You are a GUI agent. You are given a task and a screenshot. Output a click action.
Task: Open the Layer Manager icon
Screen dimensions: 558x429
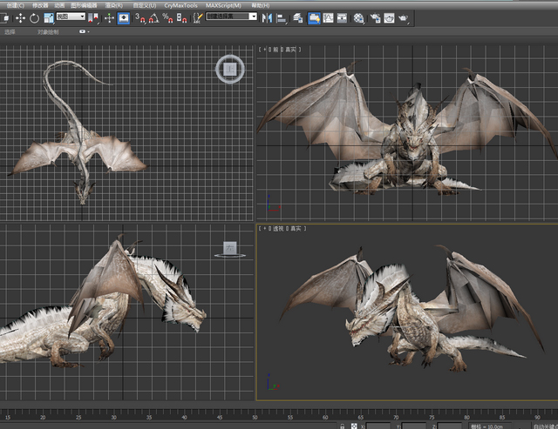click(298, 17)
